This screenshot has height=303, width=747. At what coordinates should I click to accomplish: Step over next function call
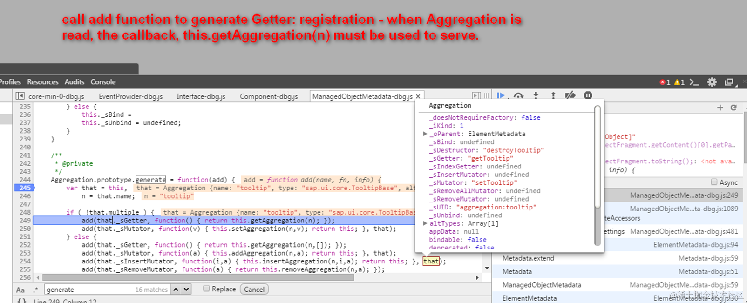tap(518, 95)
